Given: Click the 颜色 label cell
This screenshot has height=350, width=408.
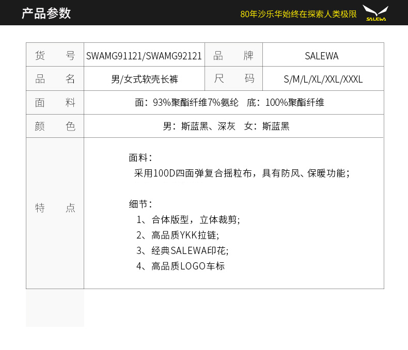Looking at the screenshot, I should 55,126.
